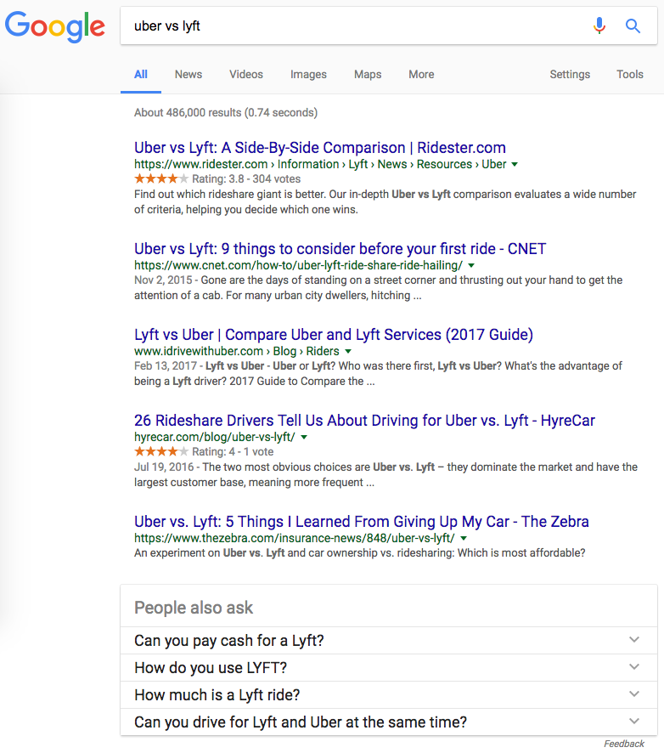
Task: Click the search input containing "uber vs lyft"
Action: point(357,26)
